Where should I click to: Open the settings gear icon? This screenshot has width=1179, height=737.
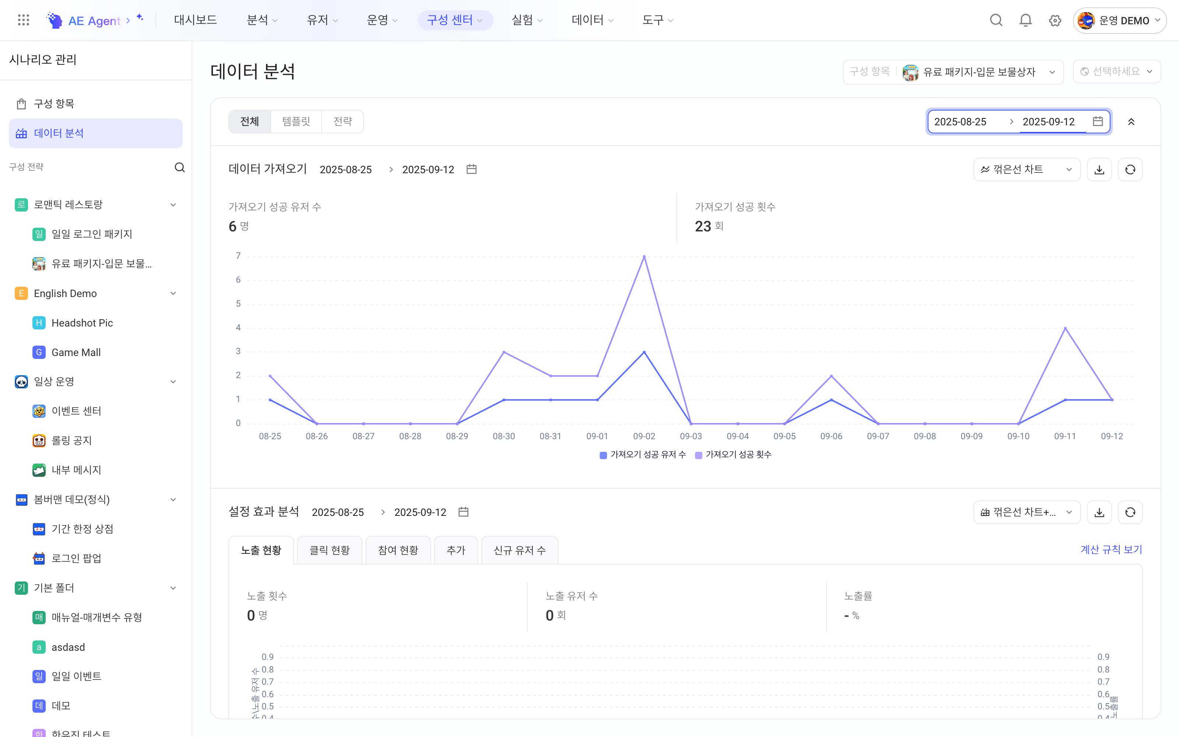1055,21
